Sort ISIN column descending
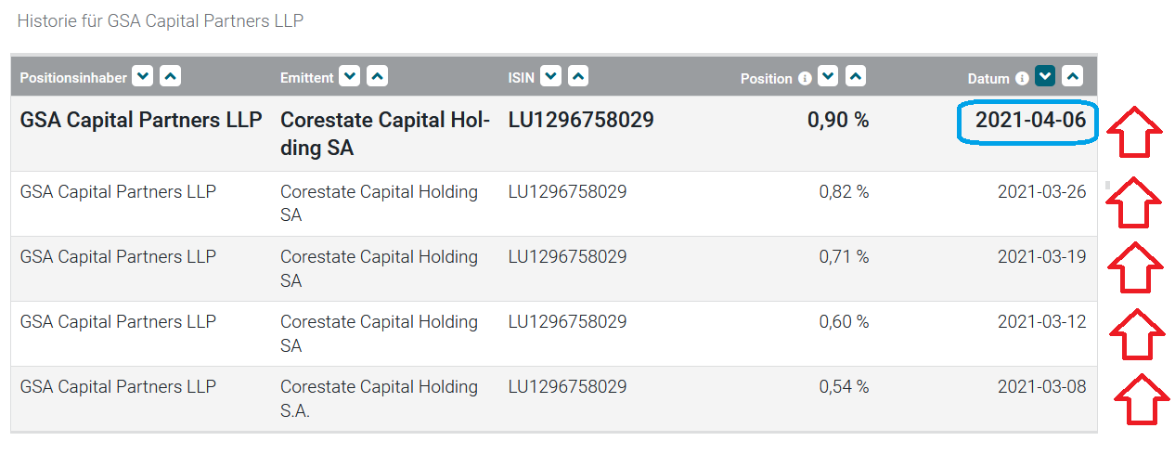 pyautogui.click(x=550, y=77)
